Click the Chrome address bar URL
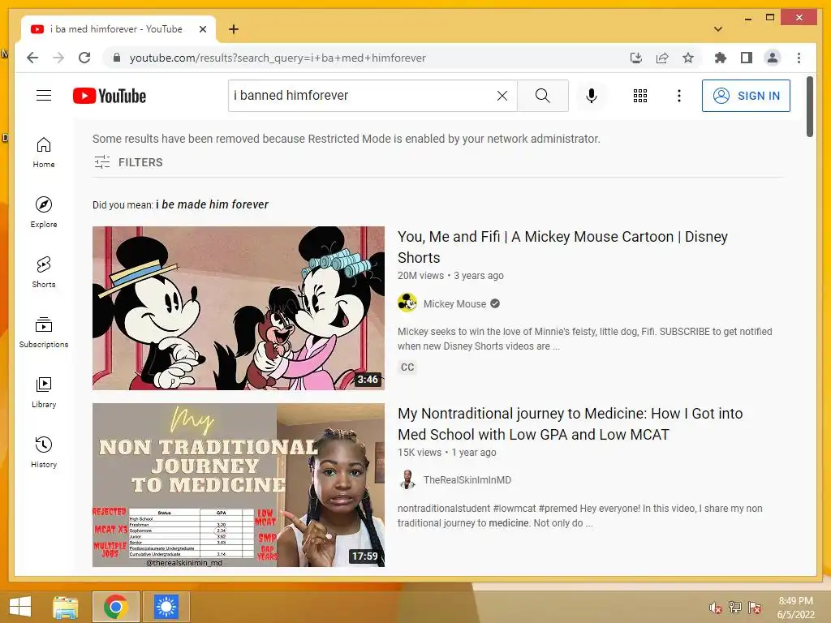The image size is (831, 623). pos(278,58)
